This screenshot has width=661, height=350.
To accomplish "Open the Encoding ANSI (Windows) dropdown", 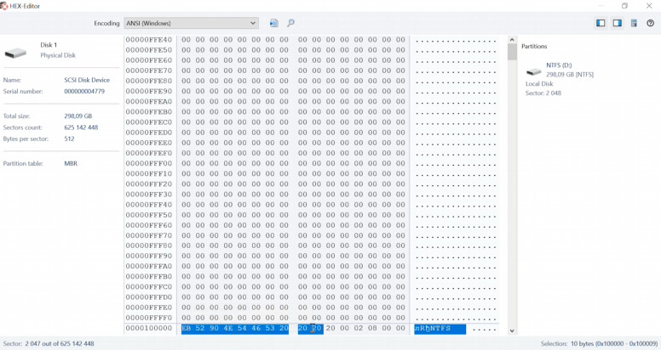I will pyautogui.click(x=191, y=23).
